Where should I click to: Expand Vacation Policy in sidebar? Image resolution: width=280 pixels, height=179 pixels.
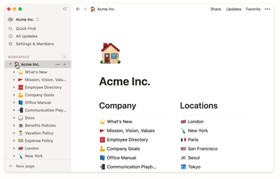coord(14,133)
